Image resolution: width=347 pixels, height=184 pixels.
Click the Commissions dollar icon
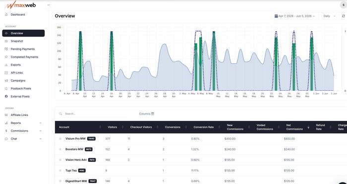(x=6, y=131)
